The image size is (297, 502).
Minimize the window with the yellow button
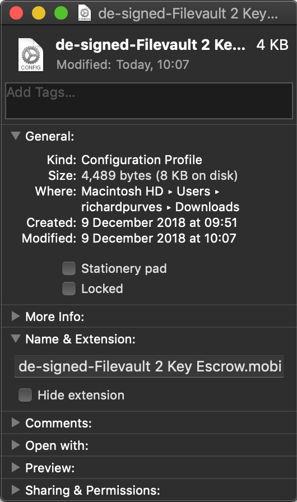click(39, 13)
